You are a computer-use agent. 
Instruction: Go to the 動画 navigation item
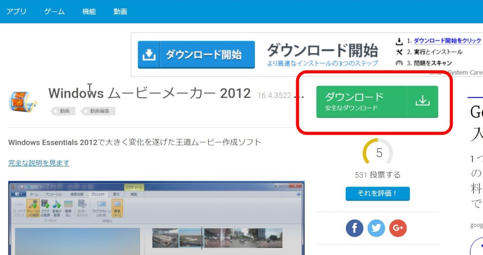point(120,12)
